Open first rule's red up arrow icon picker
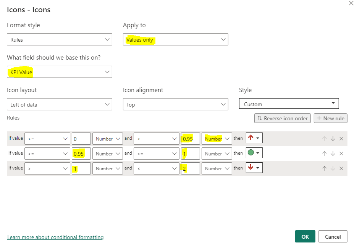354x244 pixels. point(254,138)
